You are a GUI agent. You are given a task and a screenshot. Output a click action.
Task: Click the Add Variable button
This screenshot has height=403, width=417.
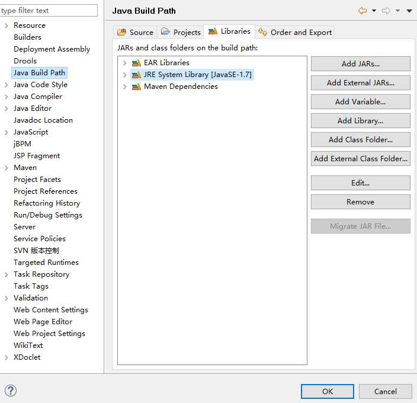point(361,101)
